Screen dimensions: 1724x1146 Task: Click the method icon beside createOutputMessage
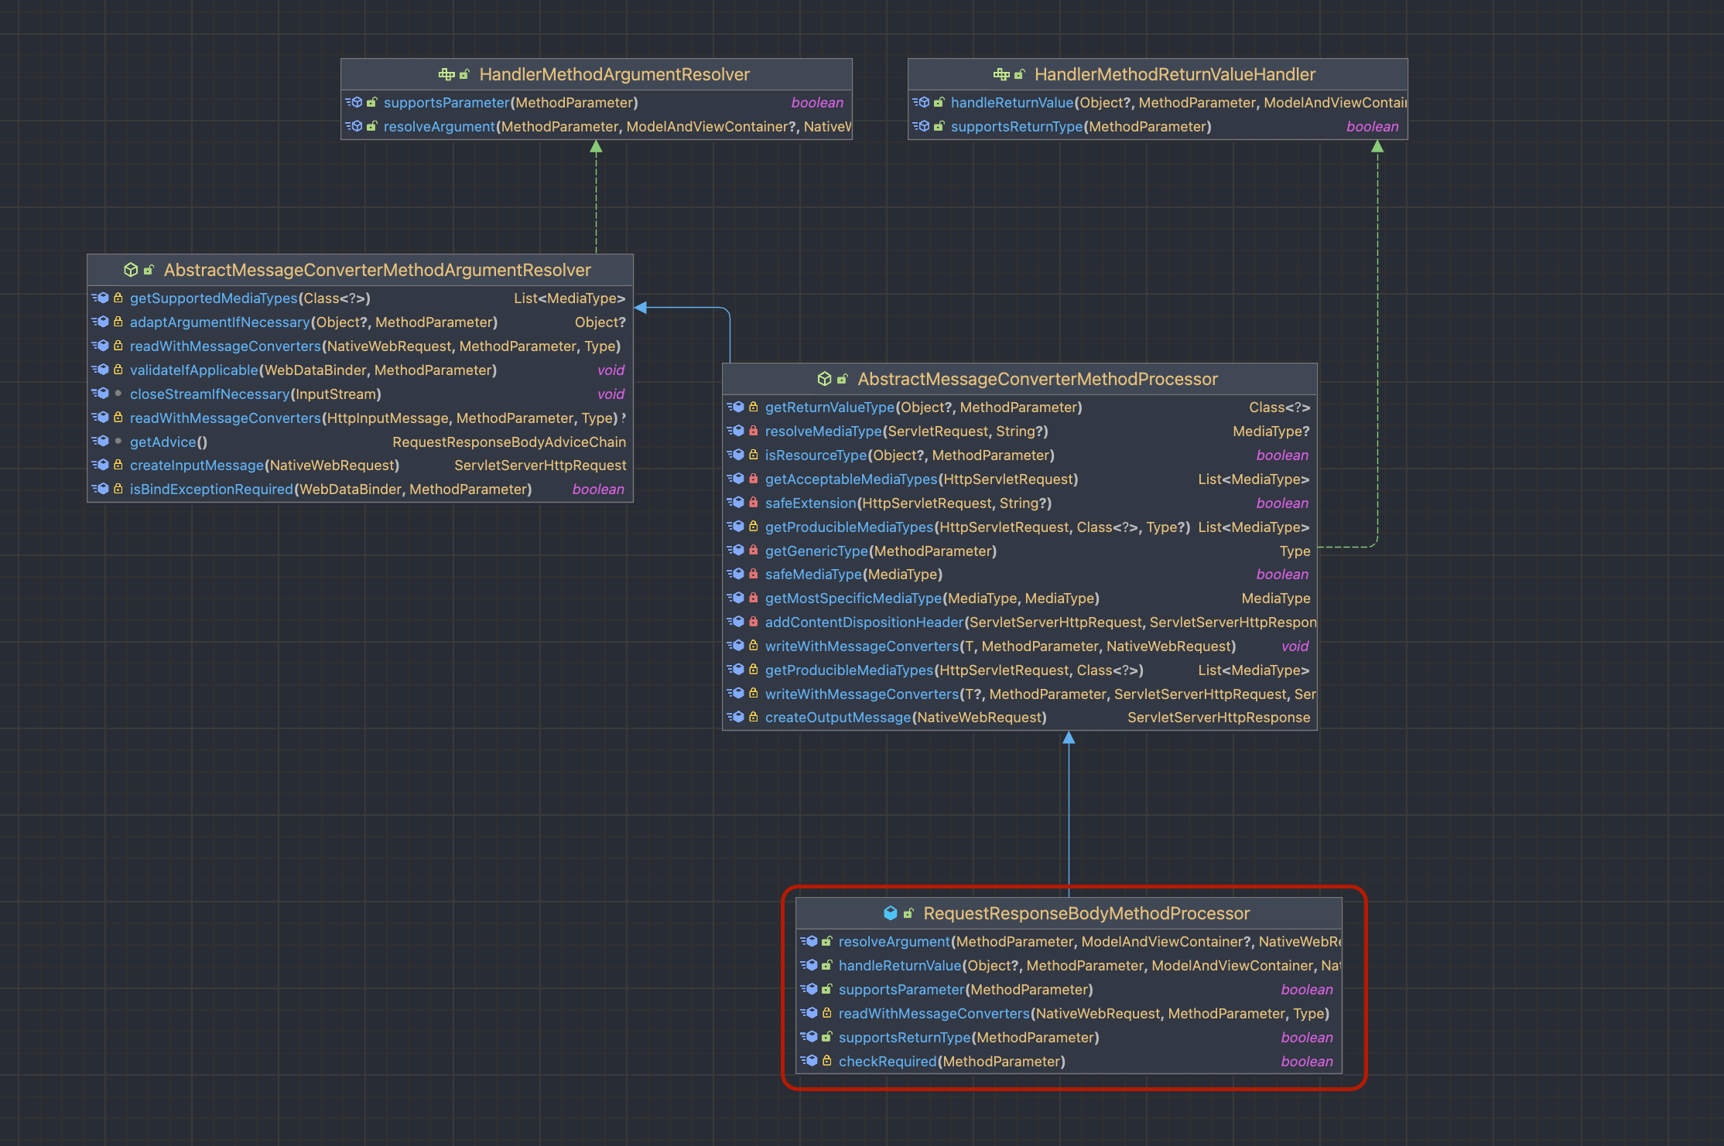point(737,718)
